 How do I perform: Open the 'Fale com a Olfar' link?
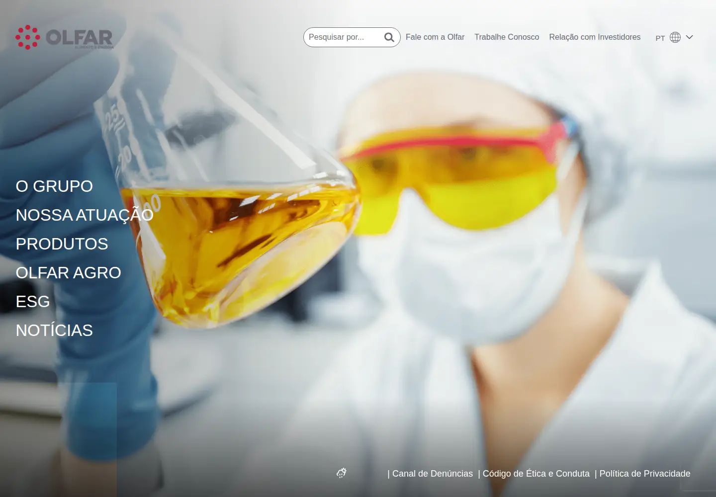point(435,37)
